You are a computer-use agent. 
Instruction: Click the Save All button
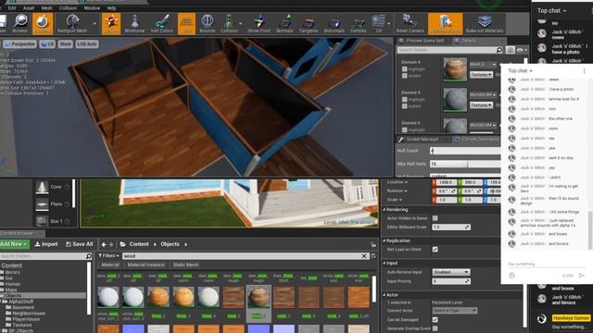coord(80,244)
